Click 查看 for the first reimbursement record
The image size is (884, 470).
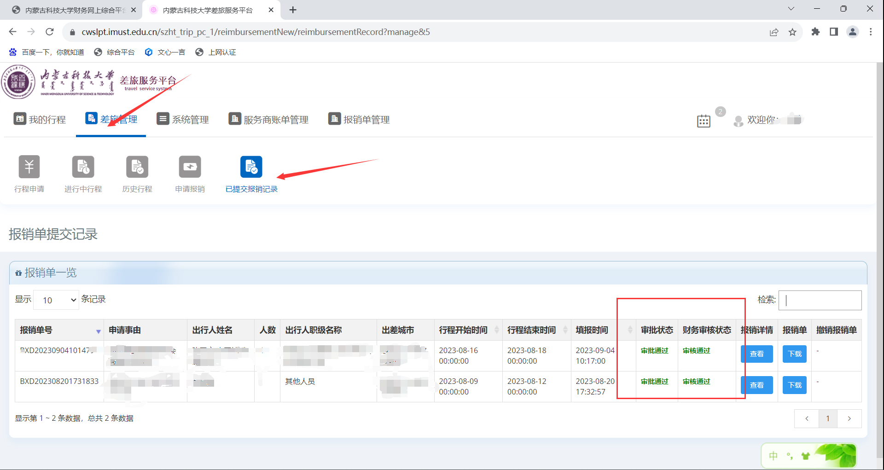pyautogui.click(x=756, y=354)
